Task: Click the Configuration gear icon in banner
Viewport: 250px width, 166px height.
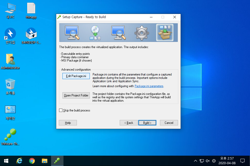Action: pos(142,33)
